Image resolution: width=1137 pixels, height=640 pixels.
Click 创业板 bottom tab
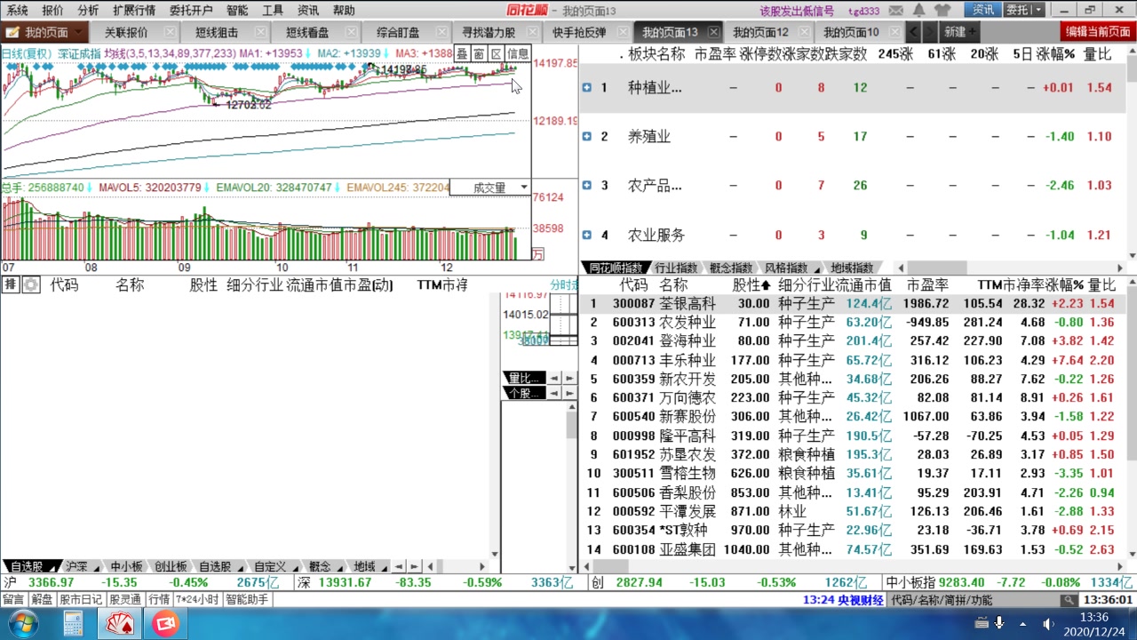171,566
